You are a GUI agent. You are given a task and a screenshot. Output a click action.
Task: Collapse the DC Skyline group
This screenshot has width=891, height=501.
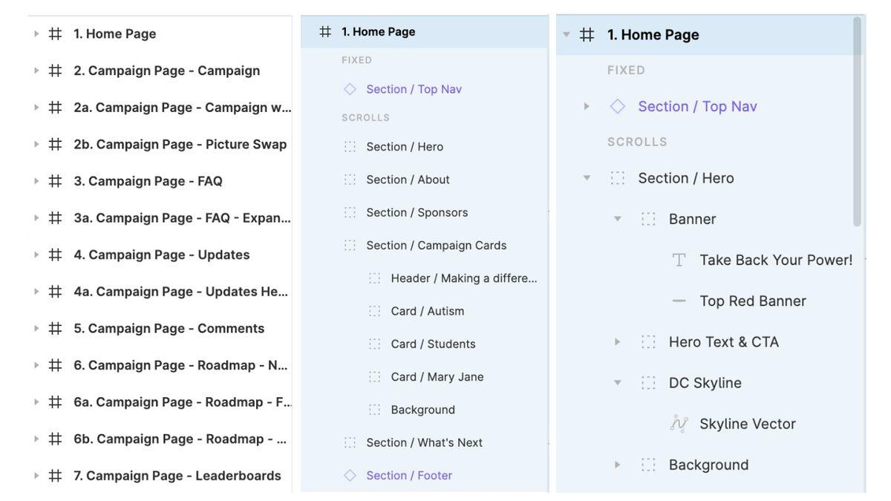617,383
